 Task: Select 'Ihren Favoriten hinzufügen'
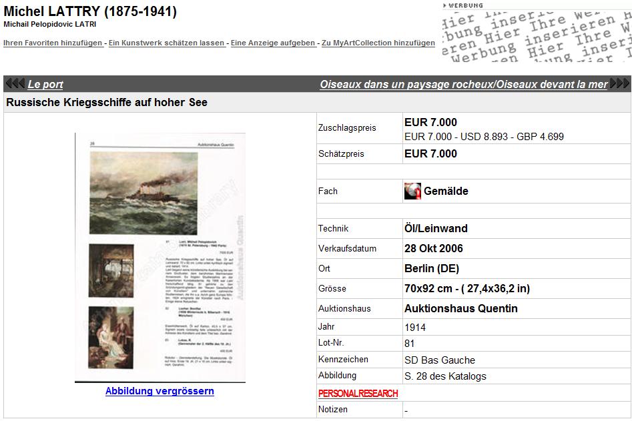[53, 43]
